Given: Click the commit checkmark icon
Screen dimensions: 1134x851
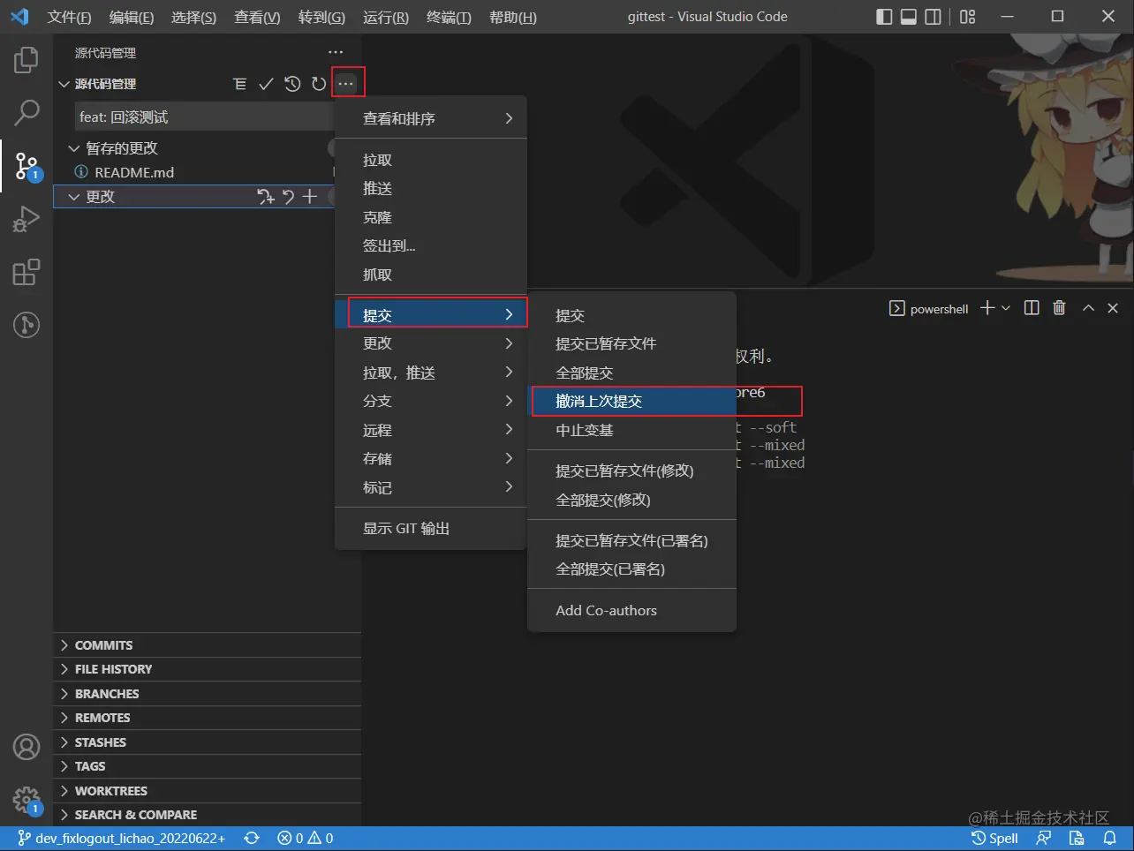Looking at the screenshot, I should click(x=266, y=84).
